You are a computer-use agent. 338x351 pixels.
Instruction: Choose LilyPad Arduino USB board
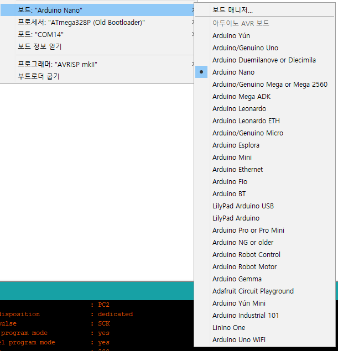point(265,206)
